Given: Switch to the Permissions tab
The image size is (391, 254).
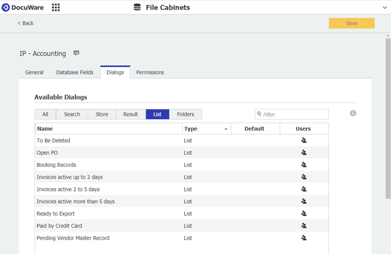Looking at the screenshot, I should coord(150,73).
